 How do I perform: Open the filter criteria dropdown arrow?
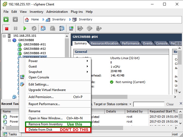[x=130, y=104]
